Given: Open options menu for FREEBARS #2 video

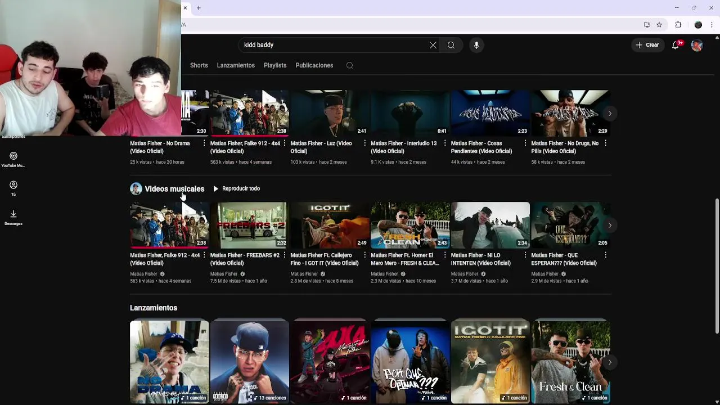Looking at the screenshot, I should (285, 255).
